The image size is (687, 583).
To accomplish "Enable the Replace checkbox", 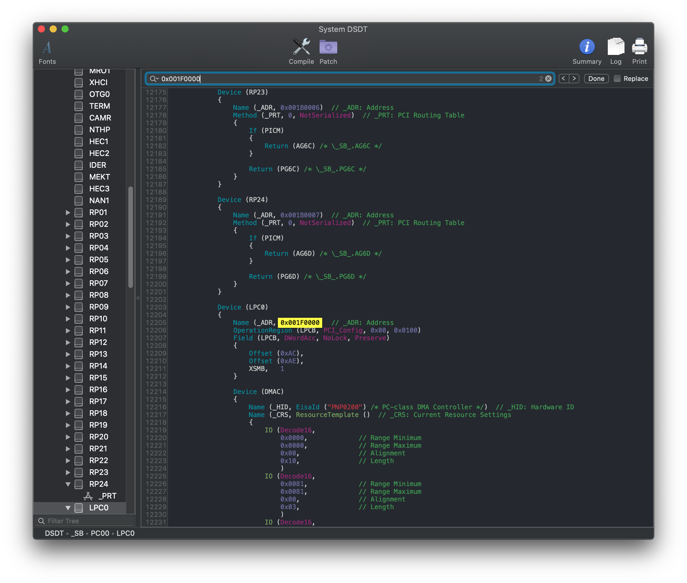I will (617, 79).
